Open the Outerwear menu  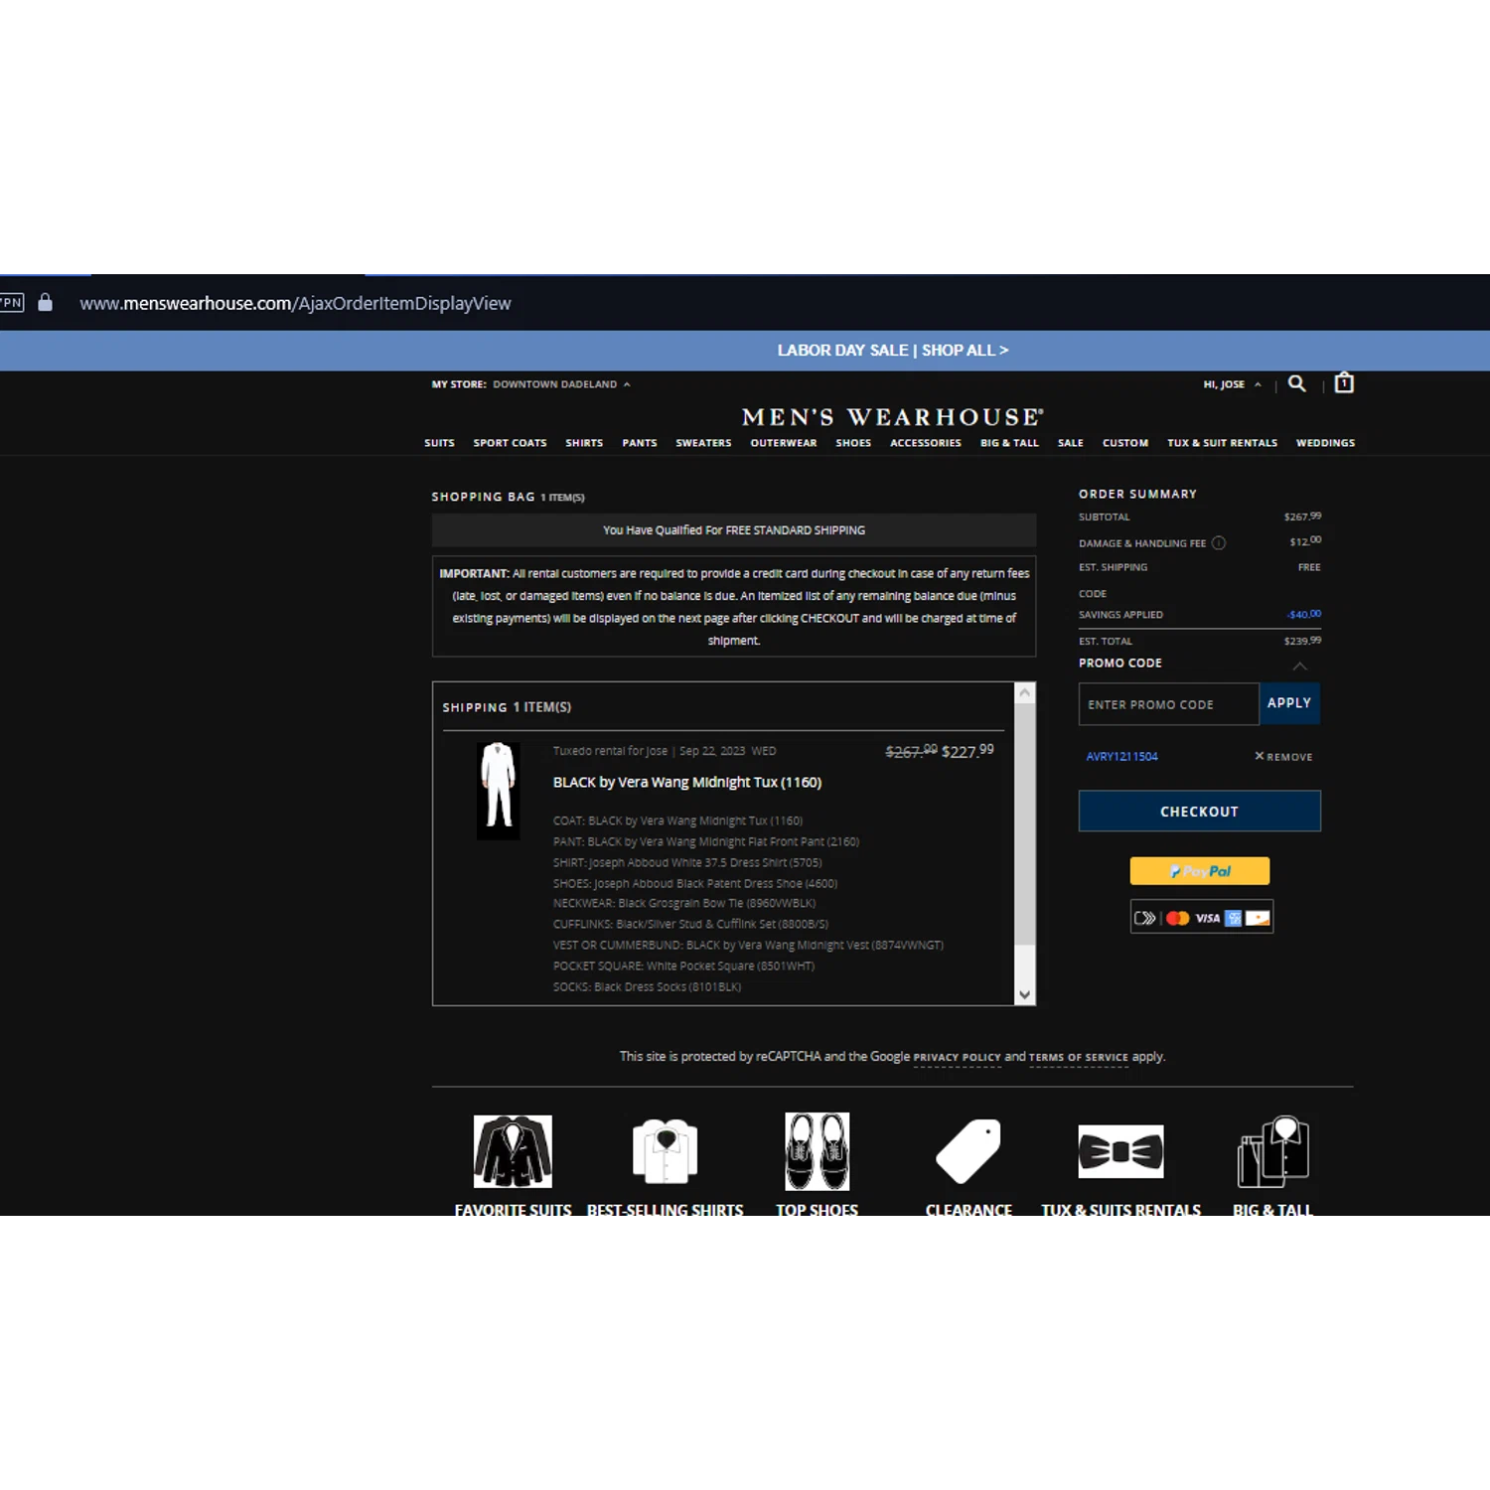tap(784, 443)
